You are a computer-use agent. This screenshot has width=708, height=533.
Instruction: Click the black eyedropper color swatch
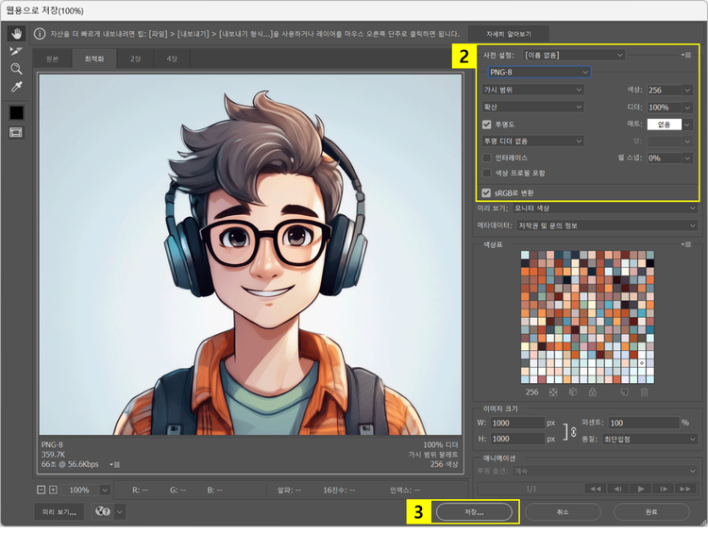pos(16,112)
